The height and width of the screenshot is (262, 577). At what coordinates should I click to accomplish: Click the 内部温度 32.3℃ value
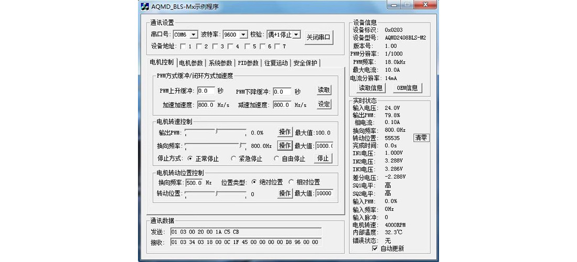point(393,232)
